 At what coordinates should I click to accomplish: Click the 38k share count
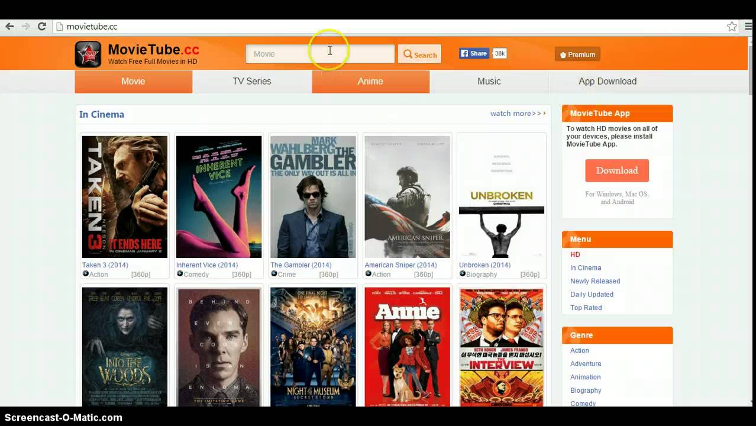[500, 53]
